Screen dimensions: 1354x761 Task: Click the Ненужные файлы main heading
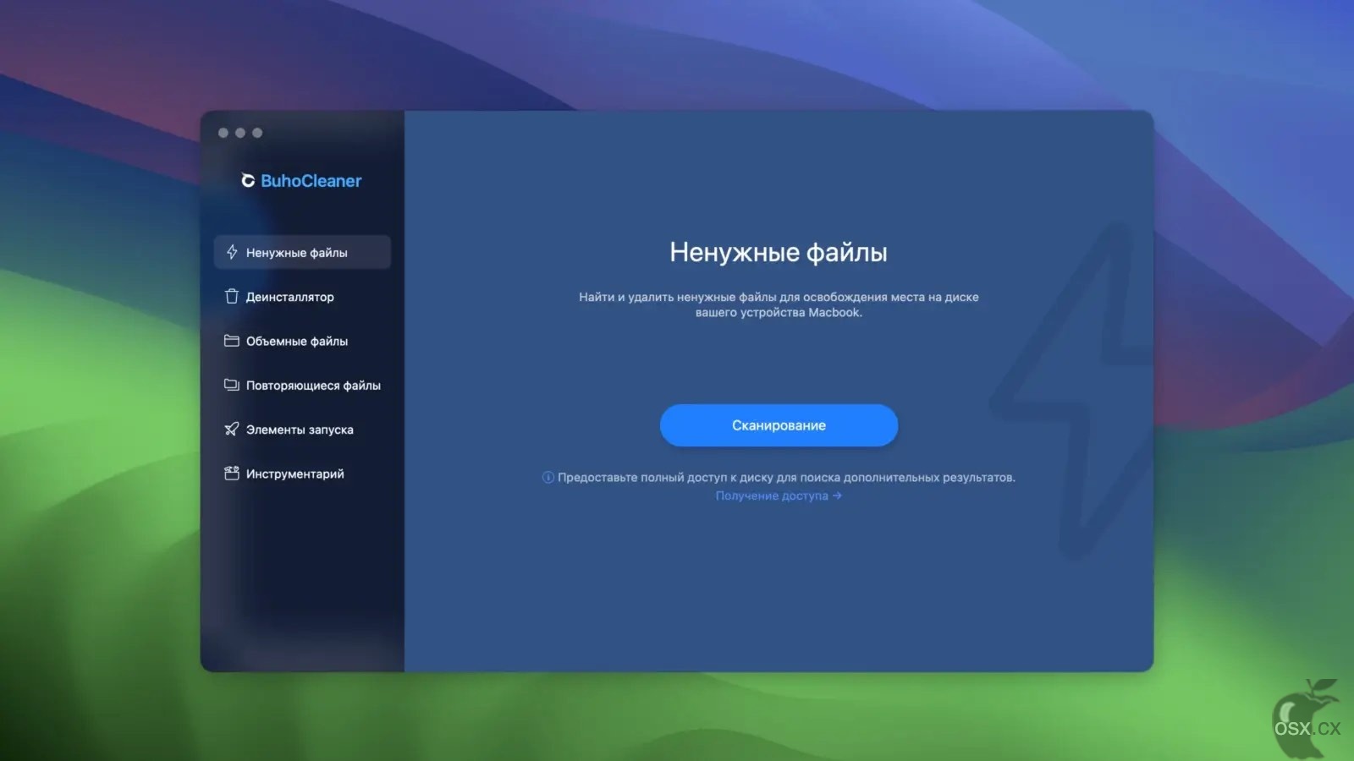[779, 252]
